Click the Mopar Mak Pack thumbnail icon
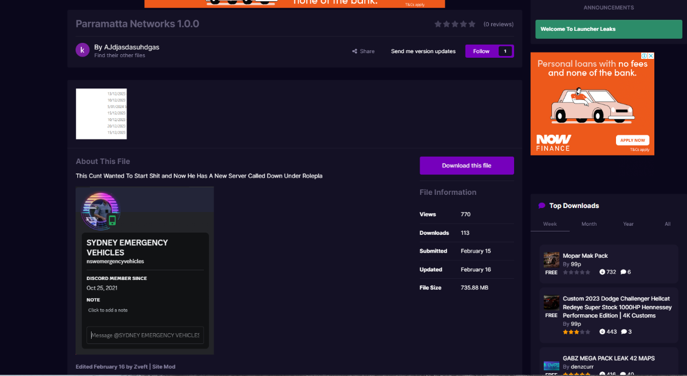This screenshot has width=687, height=376. [x=551, y=260]
